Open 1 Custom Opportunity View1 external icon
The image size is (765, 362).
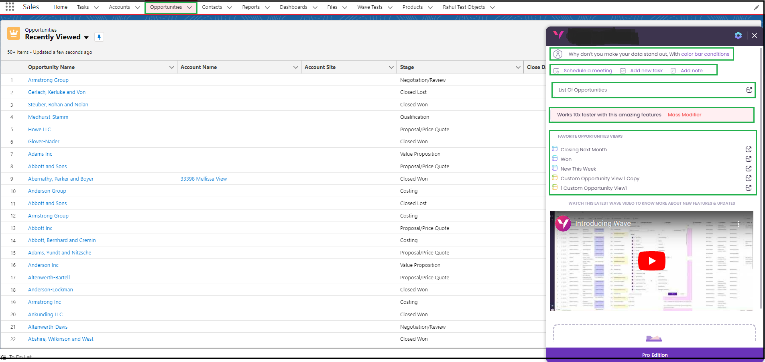click(x=749, y=188)
